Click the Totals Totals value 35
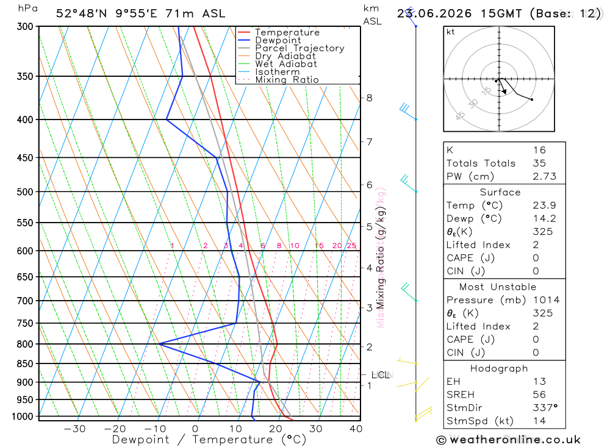 pos(540,163)
